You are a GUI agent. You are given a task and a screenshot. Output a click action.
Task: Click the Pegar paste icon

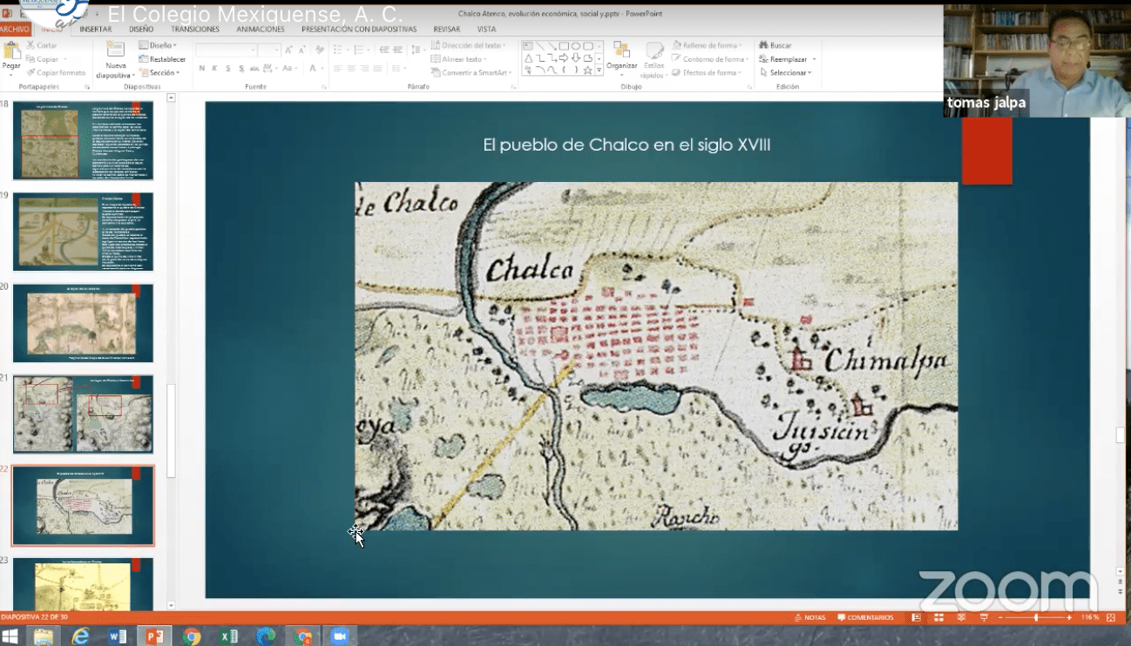click(x=11, y=52)
